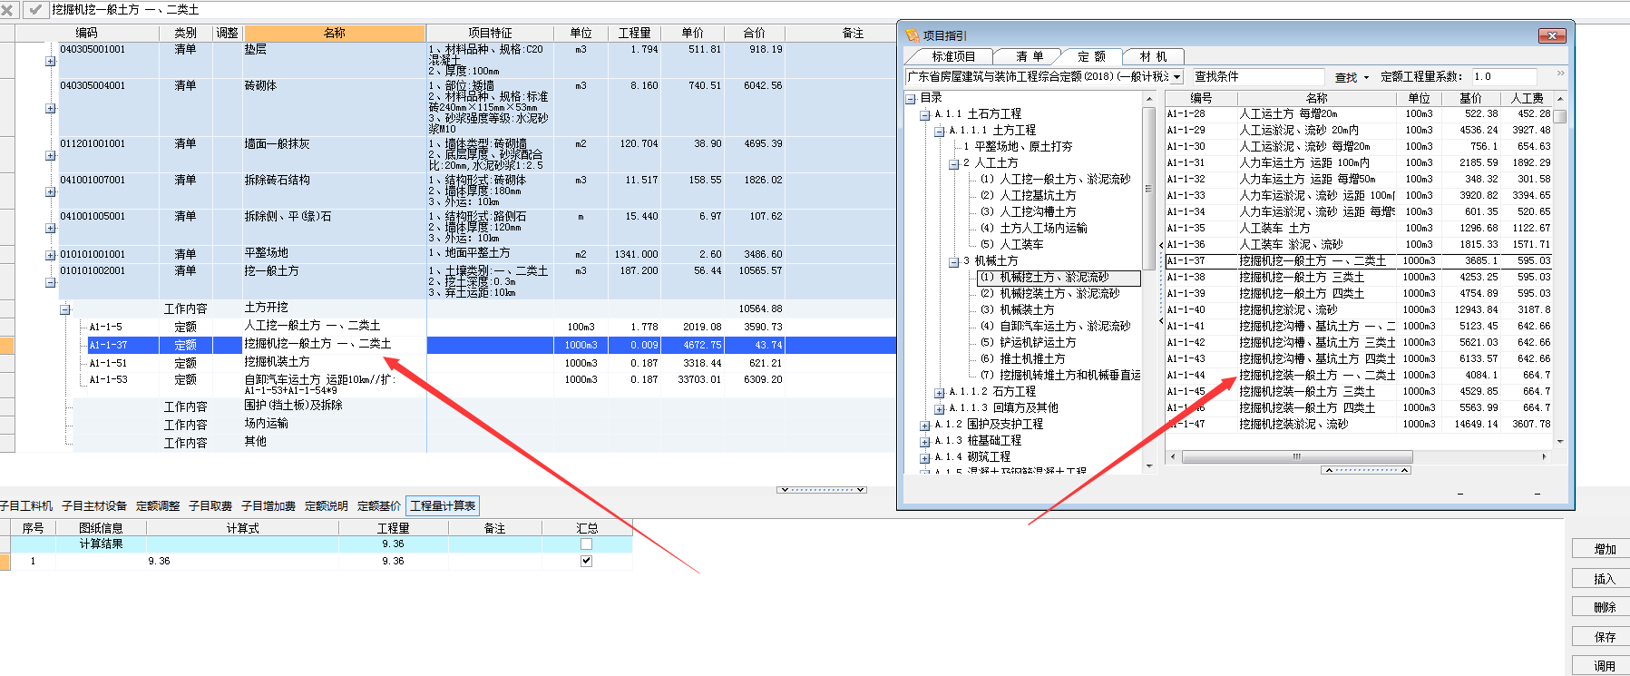Open the 广东省房屋建筑与装饰工程综合定额 dropdown
The height and width of the screenshot is (676, 1630).
coord(1177,77)
